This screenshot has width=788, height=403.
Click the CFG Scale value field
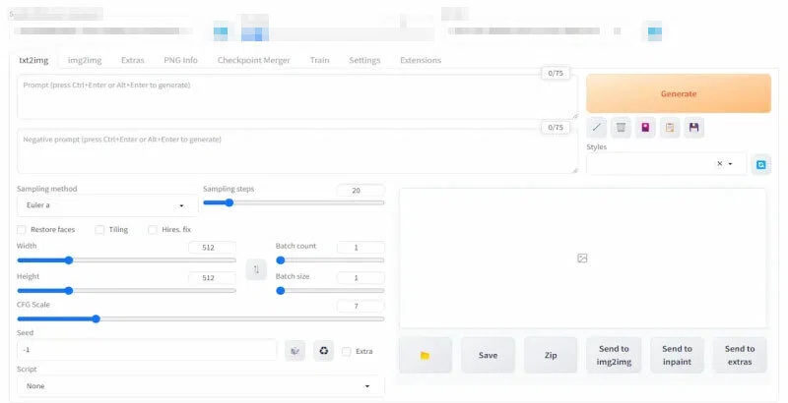pos(361,306)
